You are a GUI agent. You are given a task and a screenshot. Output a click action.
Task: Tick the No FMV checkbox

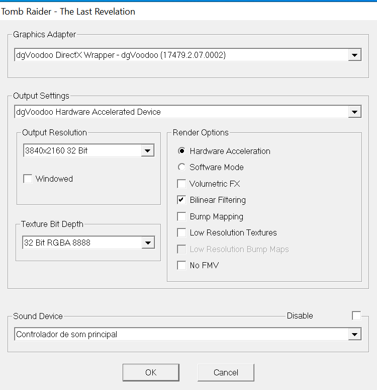[x=181, y=265]
